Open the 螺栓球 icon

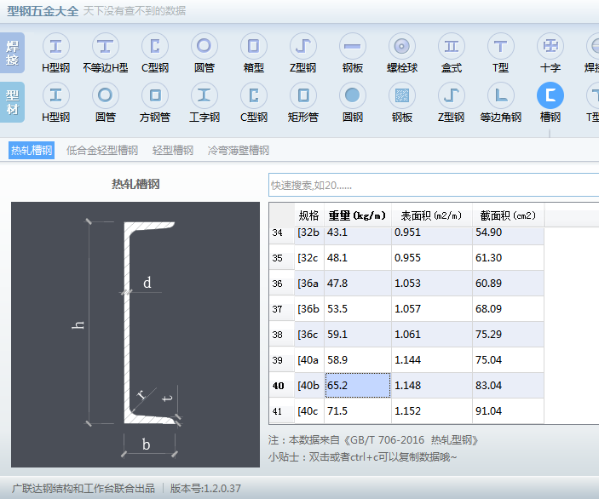(402, 46)
